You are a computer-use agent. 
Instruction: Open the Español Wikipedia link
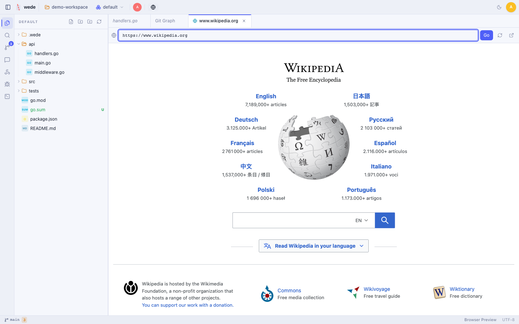click(x=385, y=143)
